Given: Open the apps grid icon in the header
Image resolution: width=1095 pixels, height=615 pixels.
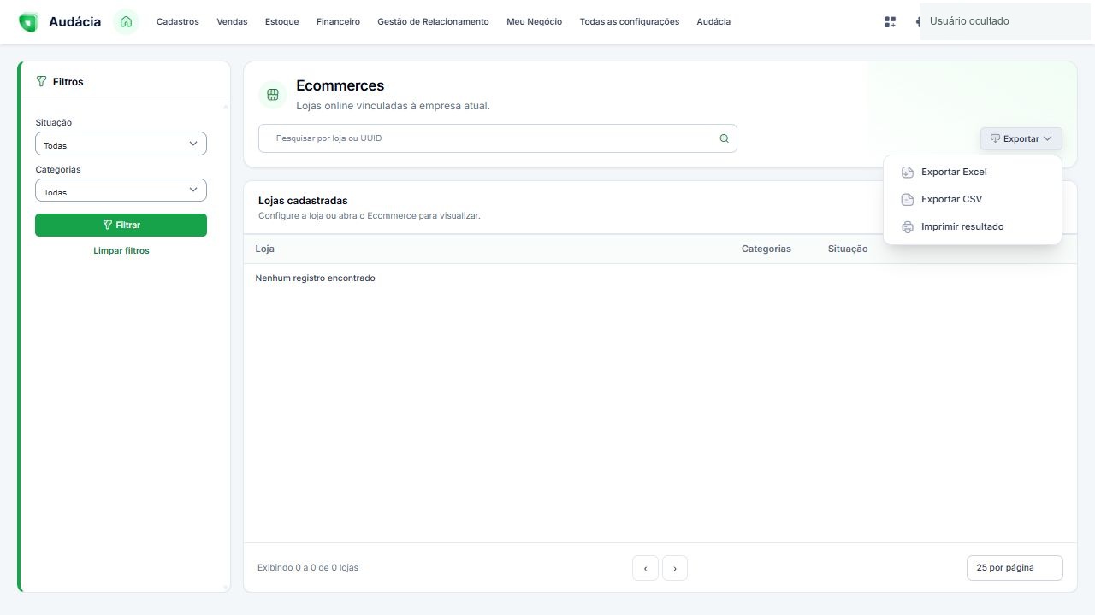Looking at the screenshot, I should (890, 22).
